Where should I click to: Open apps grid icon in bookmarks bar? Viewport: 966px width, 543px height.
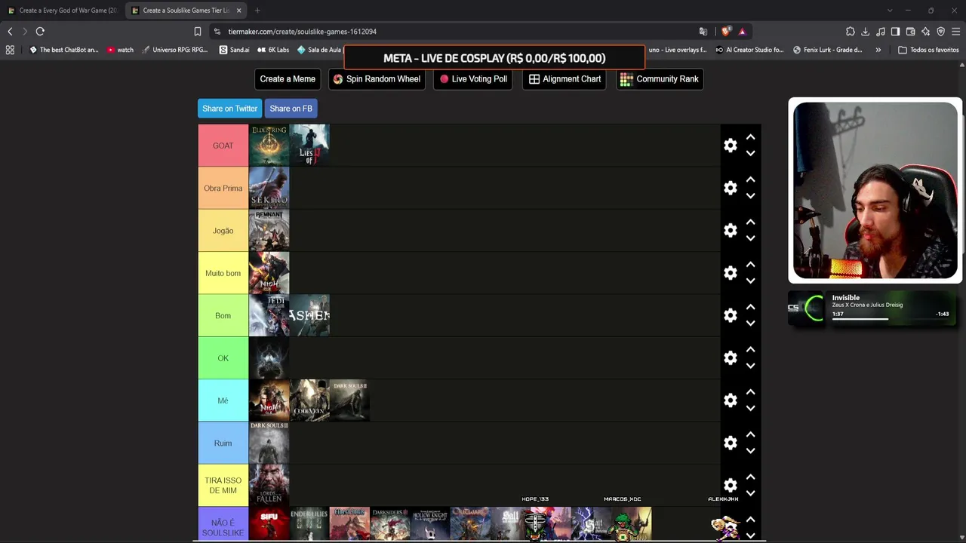coord(10,50)
